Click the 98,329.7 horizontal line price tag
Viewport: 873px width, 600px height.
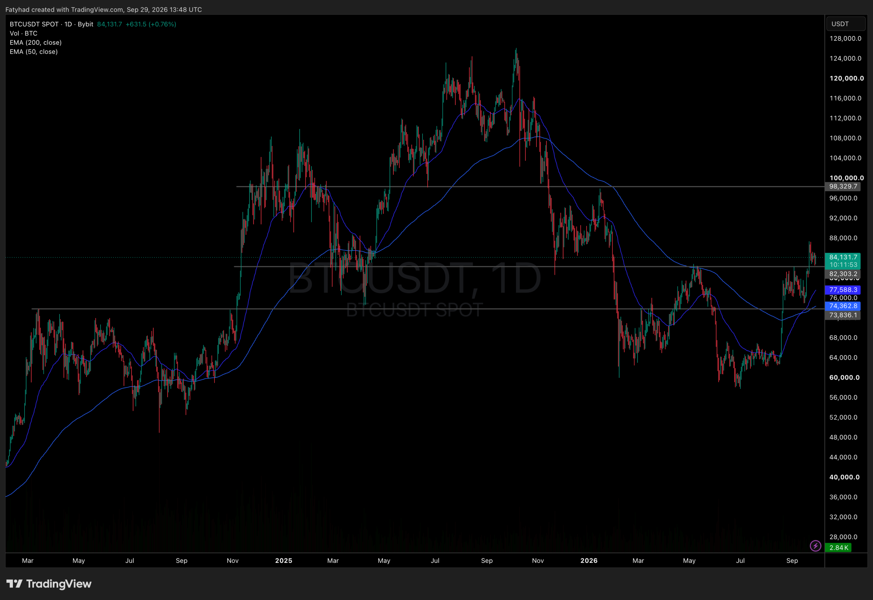point(843,186)
